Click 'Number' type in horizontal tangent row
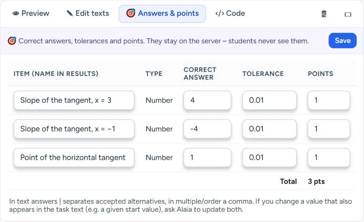364x222 pixels. click(x=159, y=157)
